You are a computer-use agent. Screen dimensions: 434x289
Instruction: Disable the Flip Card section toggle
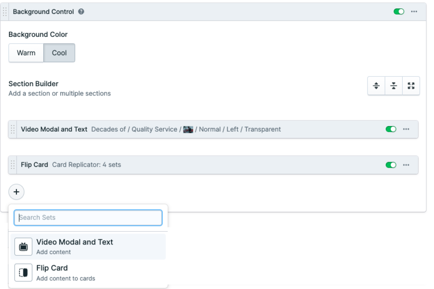pyautogui.click(x=391, y=165)
